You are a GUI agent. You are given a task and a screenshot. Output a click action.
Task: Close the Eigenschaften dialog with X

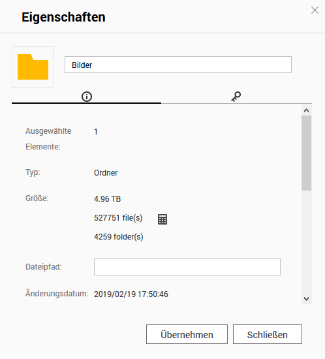click(x=315, y=10)
